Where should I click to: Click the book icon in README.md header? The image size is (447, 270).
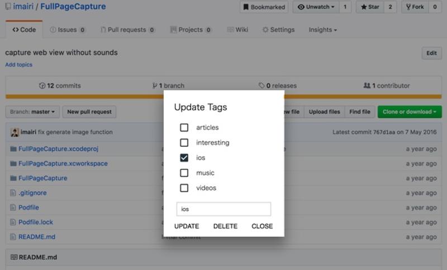pyautogui.click(x=14, y=257)
